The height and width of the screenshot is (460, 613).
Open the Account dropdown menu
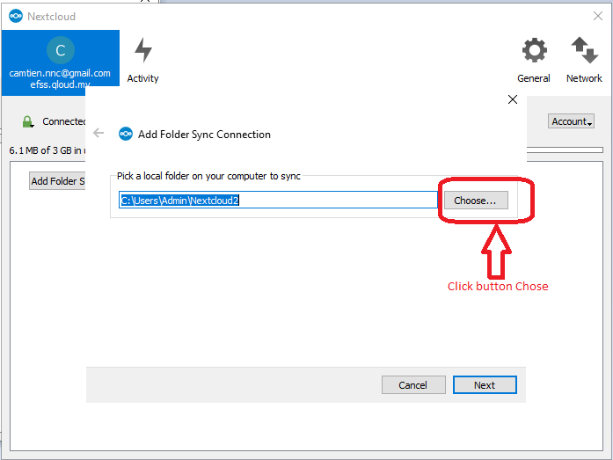point(572,121)
